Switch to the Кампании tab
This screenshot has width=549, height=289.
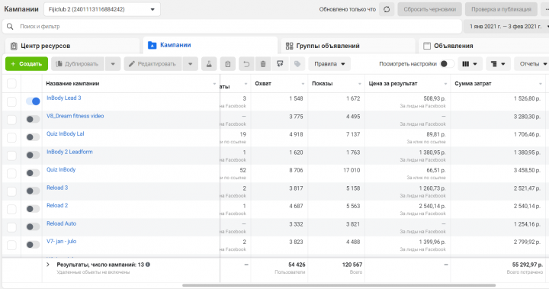click(210, 45)
